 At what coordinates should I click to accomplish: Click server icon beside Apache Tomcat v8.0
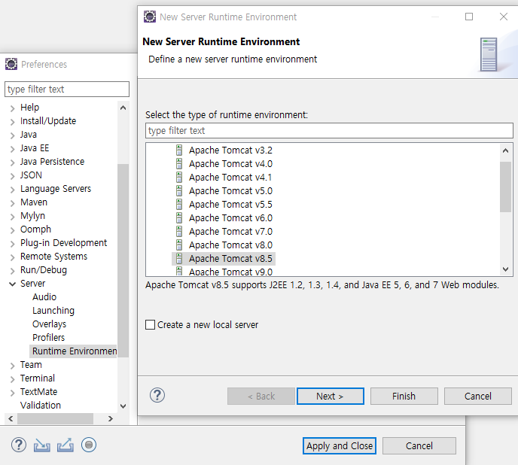pos(179,245)
